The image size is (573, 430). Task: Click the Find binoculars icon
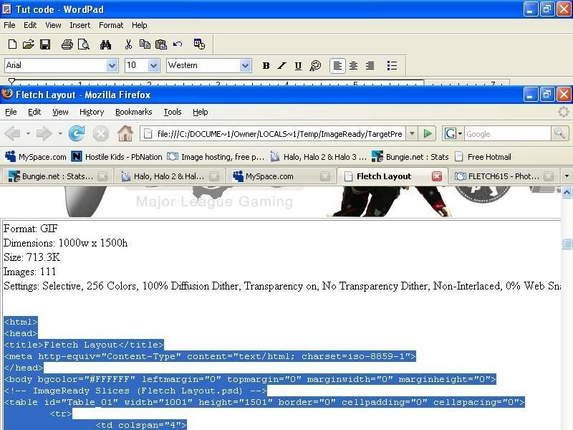pyautogui.click(x=105, y=44)
